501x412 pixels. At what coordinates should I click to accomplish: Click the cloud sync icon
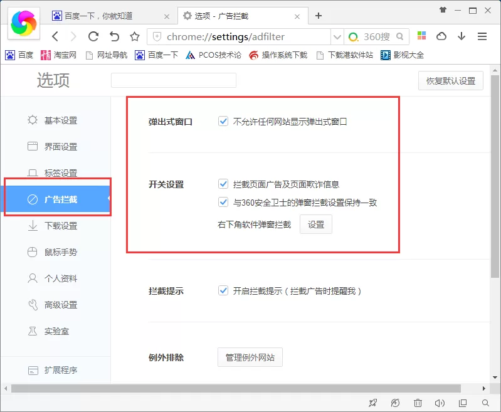click(441, 36)
